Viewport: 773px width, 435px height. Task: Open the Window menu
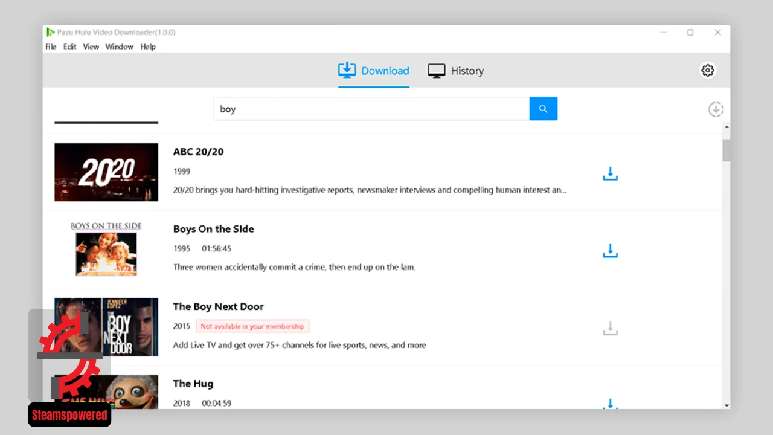coord(120,47)
